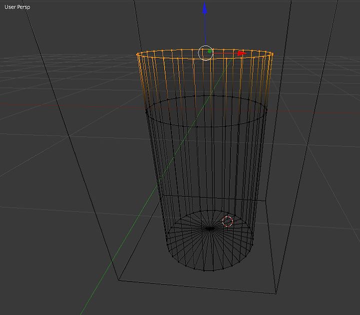The height and width of the screenshot is (315, 360).
Task: Click the blue Z-axis manipulator arrow
Action: 204,8
